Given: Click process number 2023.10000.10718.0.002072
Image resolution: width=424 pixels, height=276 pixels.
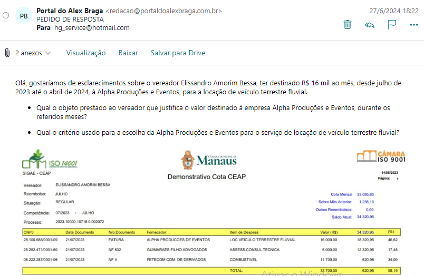Looking at the screenshot, I should tap(80, 222).
